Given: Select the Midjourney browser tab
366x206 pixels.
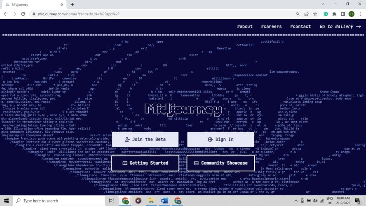Looking at the screenshot, I should click(33, 4).
